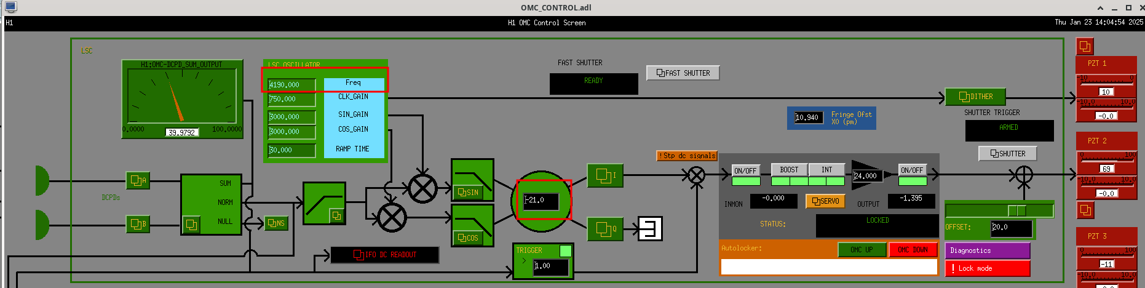This screenshot has height=288, width=1145.
Task: Click OMC UP autolocker button
Action: [x=862, y=249]
